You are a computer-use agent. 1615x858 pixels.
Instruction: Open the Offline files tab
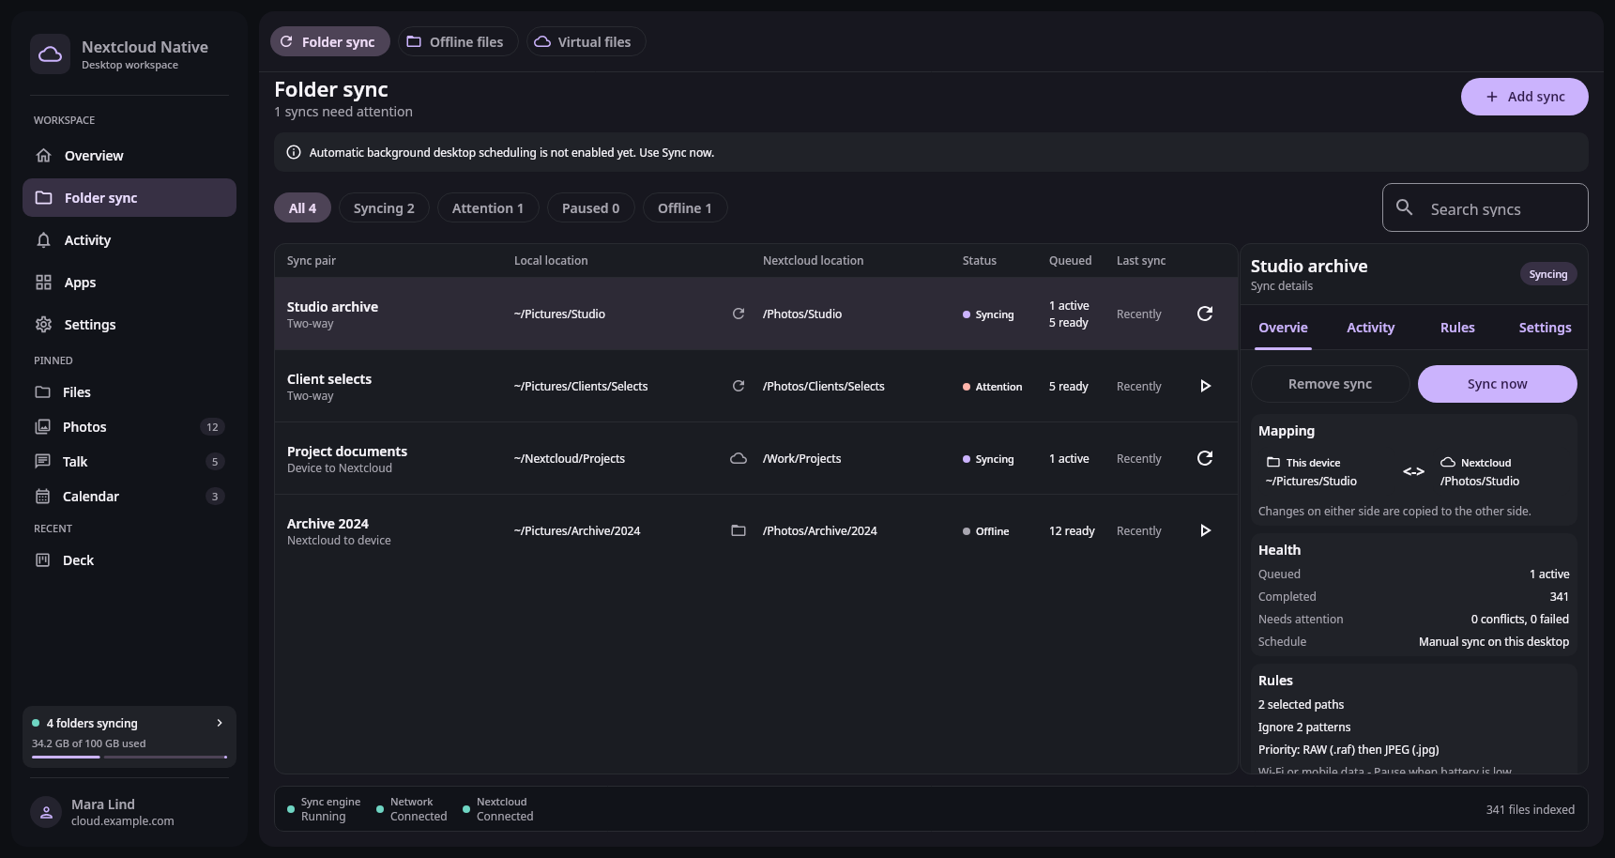pyautogui.click(x=458, y=42)
